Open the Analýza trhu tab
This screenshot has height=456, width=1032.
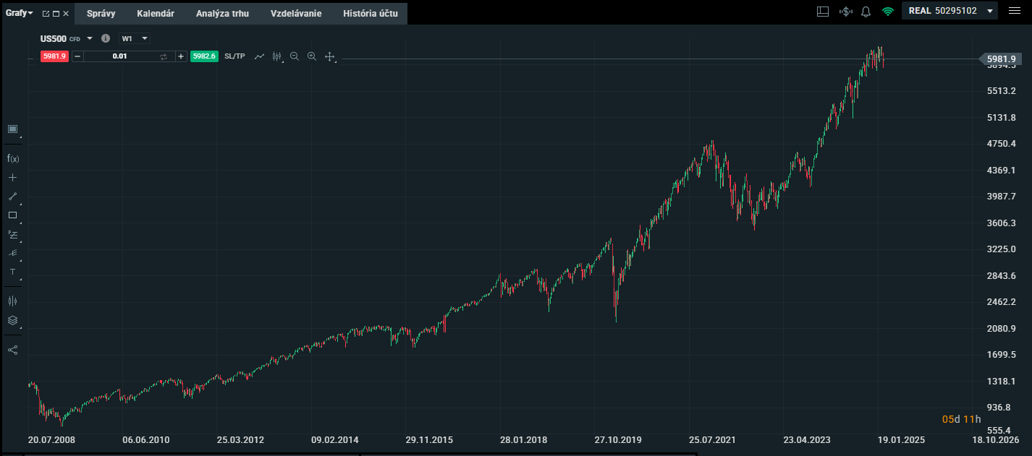222,13
